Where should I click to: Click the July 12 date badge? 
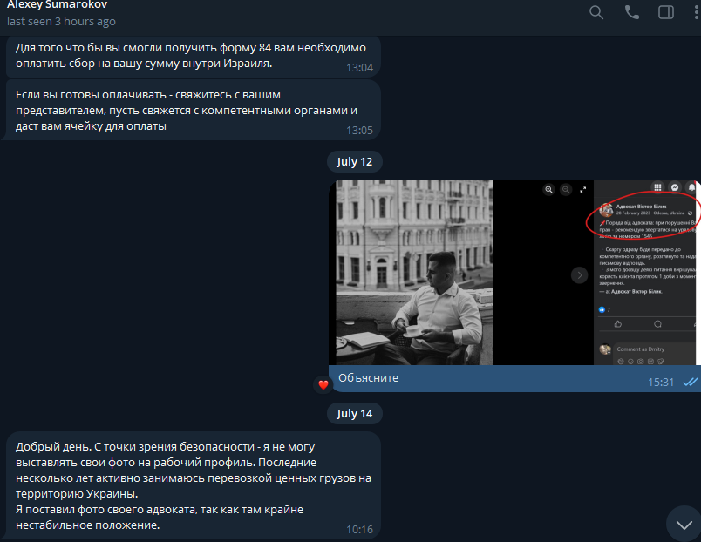coord(354,161)
